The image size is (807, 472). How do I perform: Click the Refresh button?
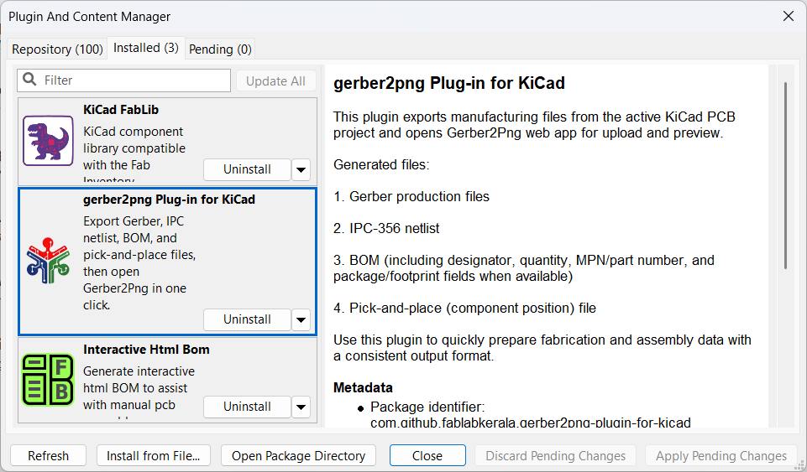pos(48,455)
